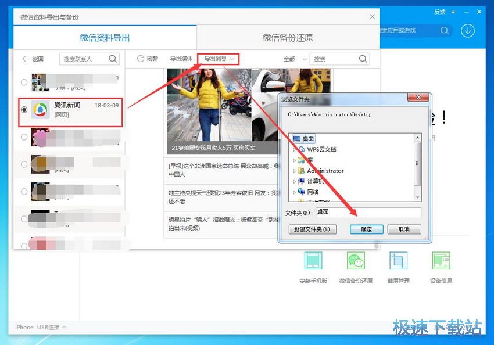This screenshot has height=345, width=494.
Task: Open the article 她主持央视天气预报23年
Action: (222, 197)
